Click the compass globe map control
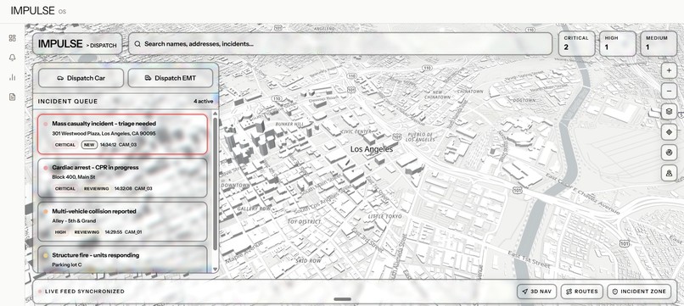 [670, 152]
